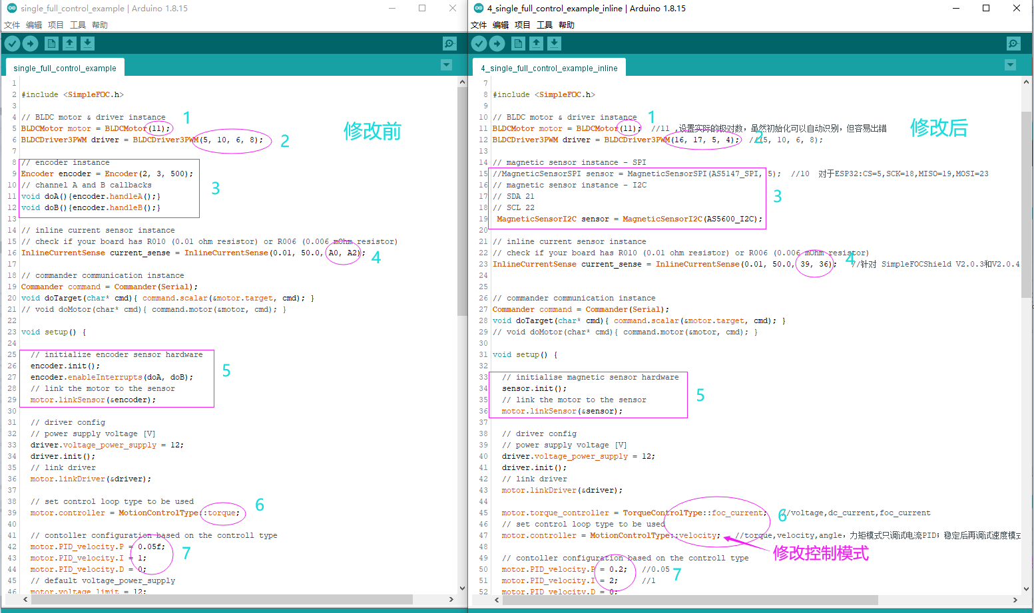This screenshot has width=1034, height=613.
Task: Select the 4_single_full_control_example_inline tab
Action: click(x=549, y=67)
